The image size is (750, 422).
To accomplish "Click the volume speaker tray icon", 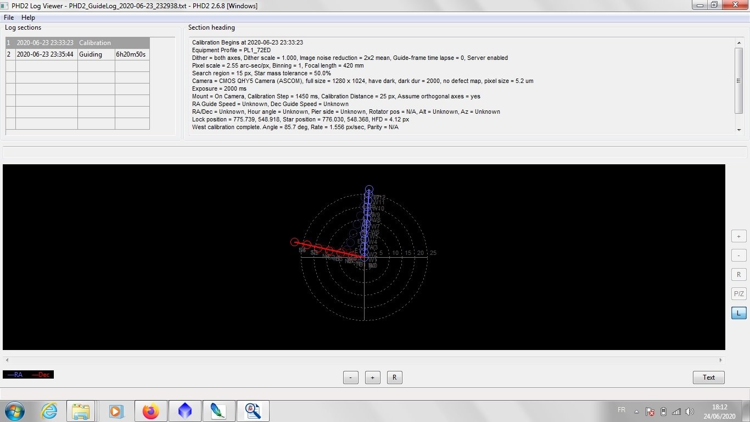I will point(690,412).
